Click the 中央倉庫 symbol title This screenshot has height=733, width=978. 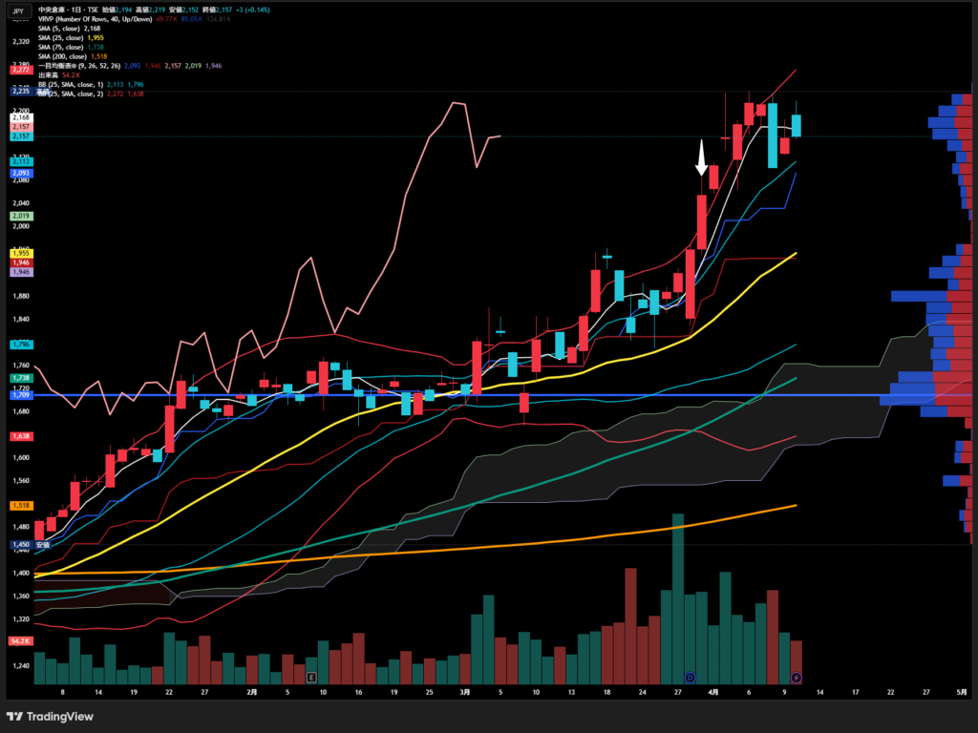click(51, 9)
